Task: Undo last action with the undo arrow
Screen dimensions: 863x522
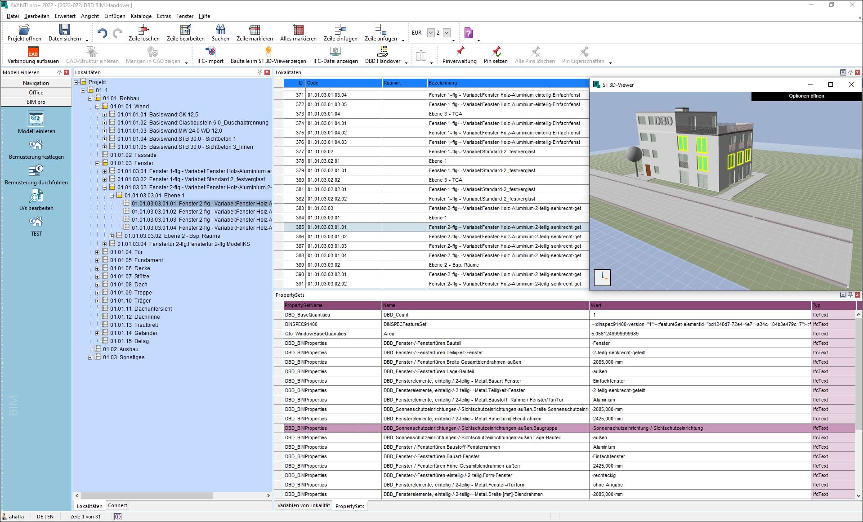Action: pyautogui.click(x=102, y=33)
